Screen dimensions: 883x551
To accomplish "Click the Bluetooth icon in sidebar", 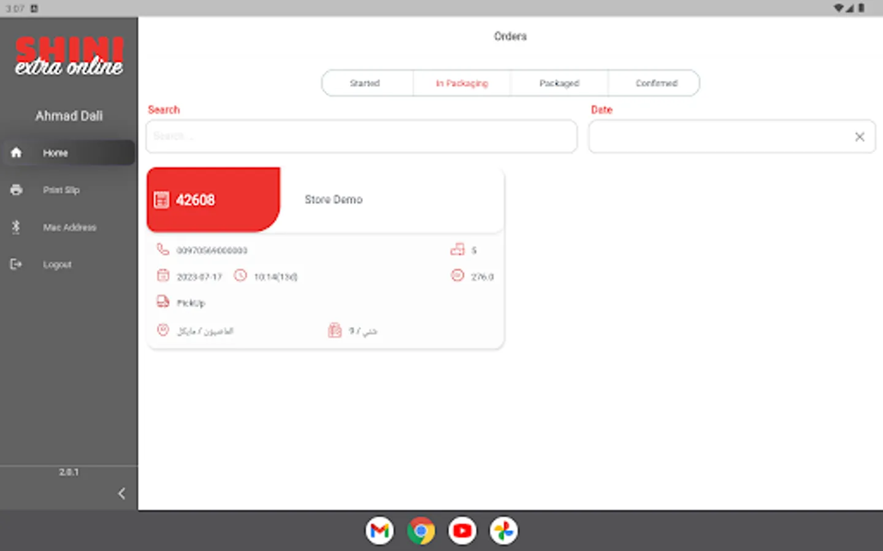I will (16, 227).
